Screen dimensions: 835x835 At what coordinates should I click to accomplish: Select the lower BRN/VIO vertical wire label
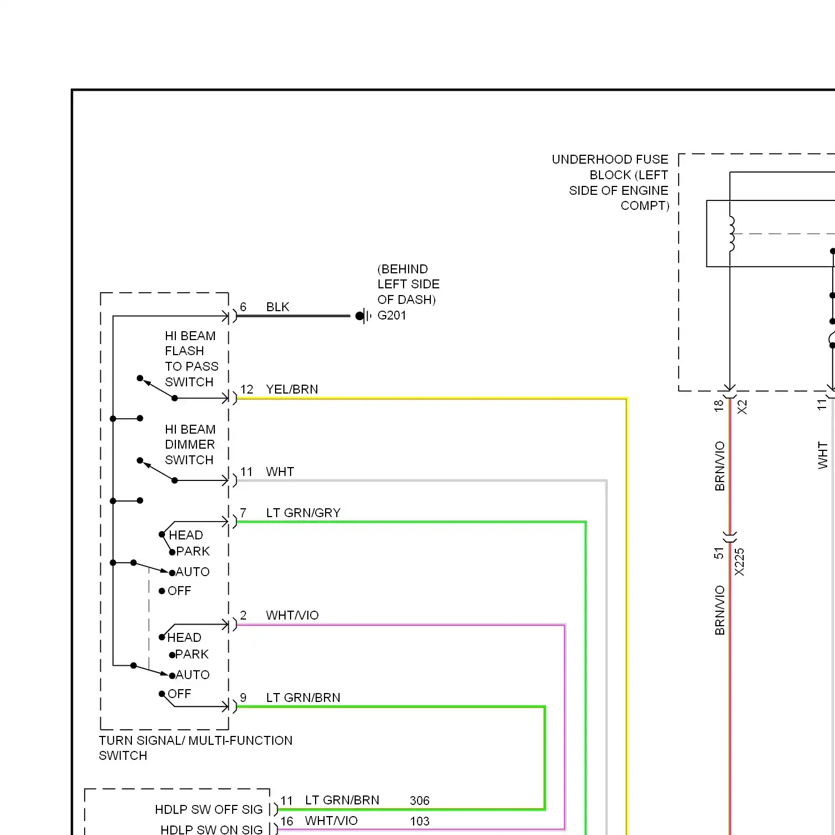pos(720,610)
